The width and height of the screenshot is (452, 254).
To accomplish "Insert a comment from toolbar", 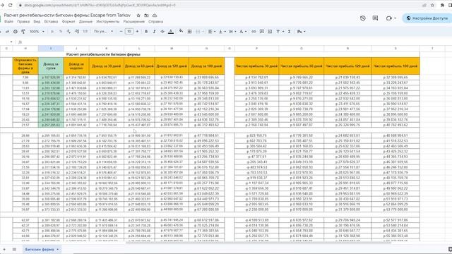I will (262, 31).
